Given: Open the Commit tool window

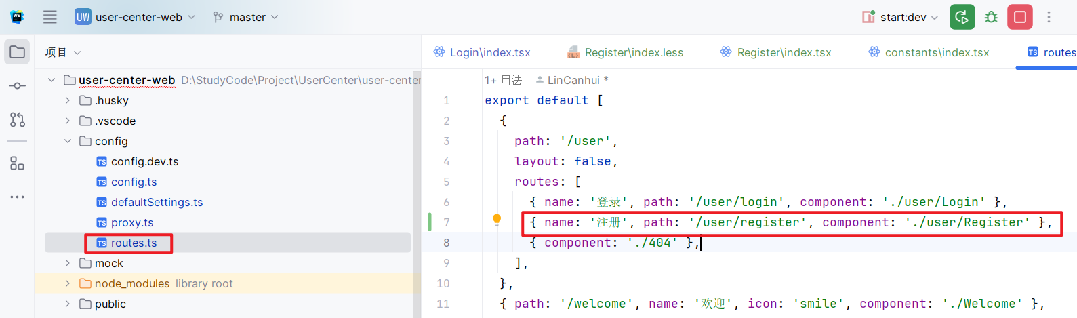Looking at the screenshot, I should (x=18, y=86).
